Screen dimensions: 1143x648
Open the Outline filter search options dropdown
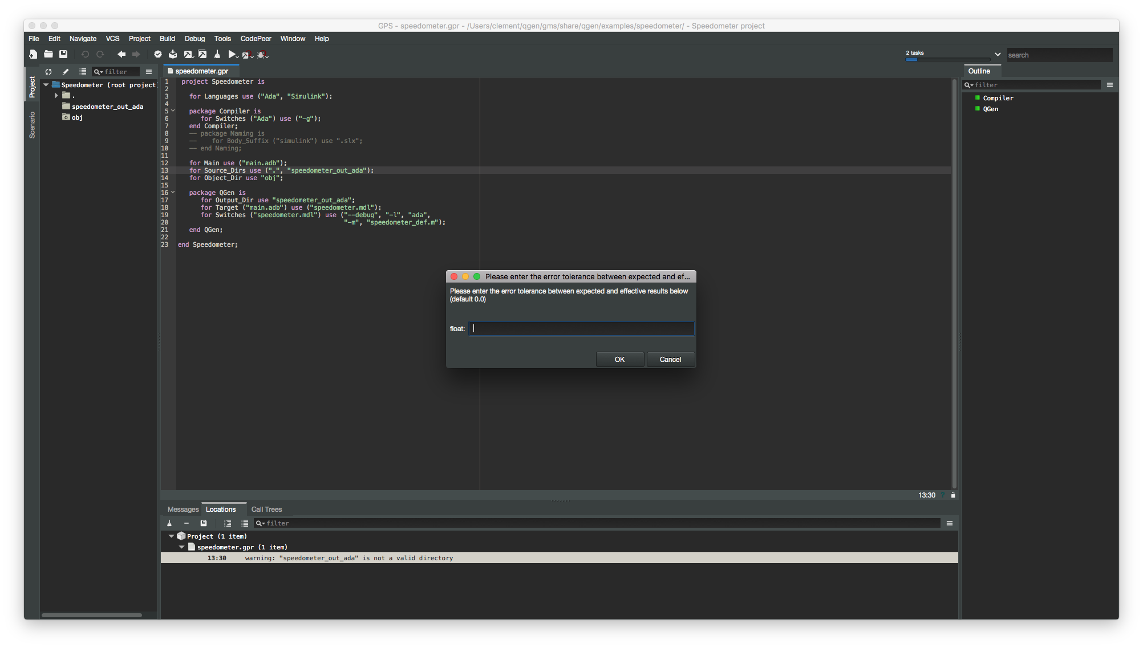point(969,85)
